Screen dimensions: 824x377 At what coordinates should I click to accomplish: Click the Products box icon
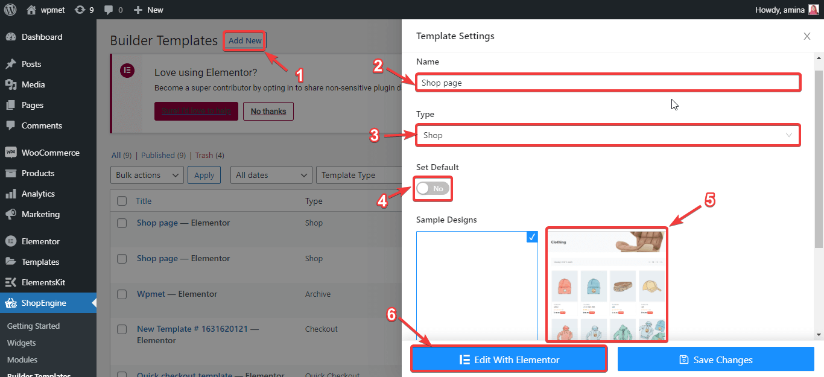(x=10, y=173)
